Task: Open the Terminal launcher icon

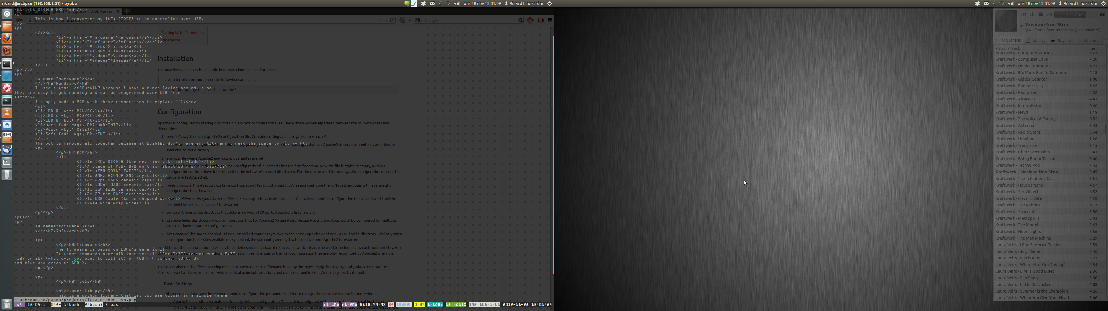Action: point(7,64)
